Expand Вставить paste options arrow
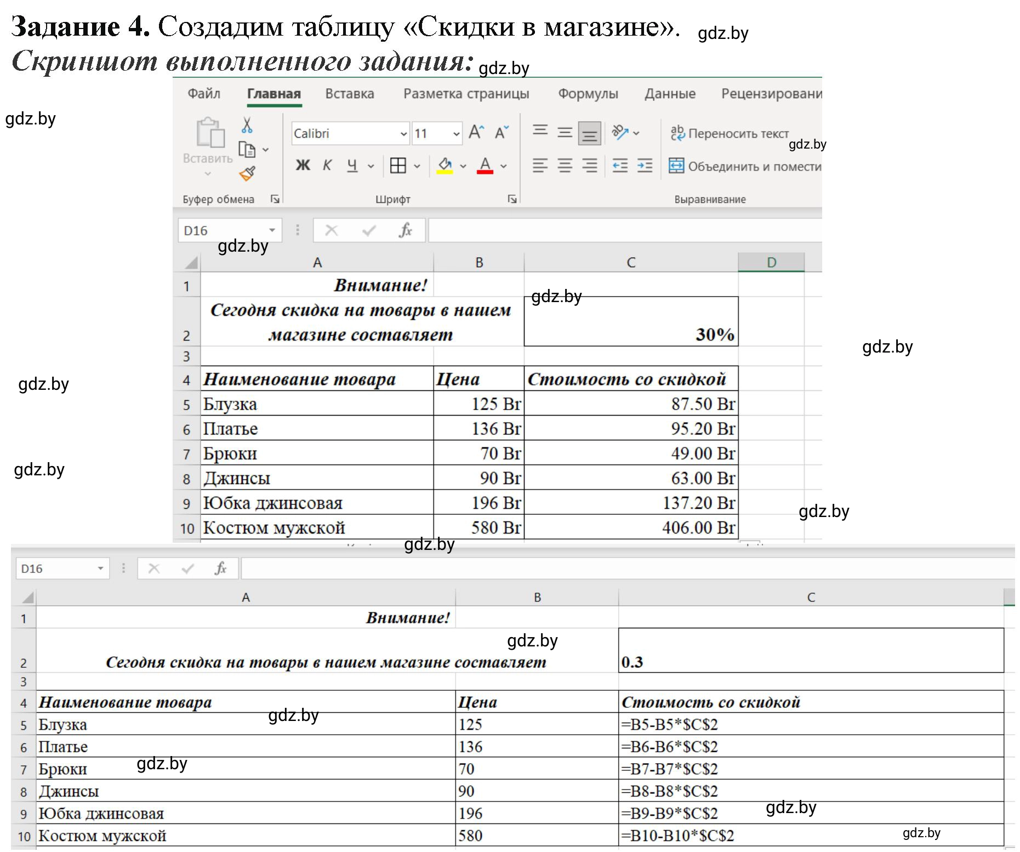The height and width of the screenshot is (852, 1020). 208,173
